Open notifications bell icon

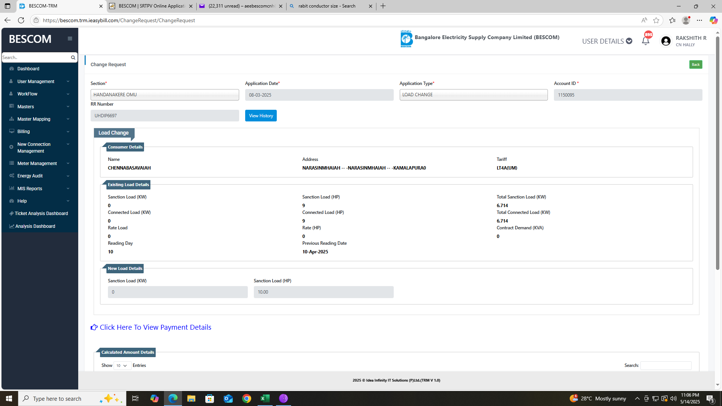646,41
